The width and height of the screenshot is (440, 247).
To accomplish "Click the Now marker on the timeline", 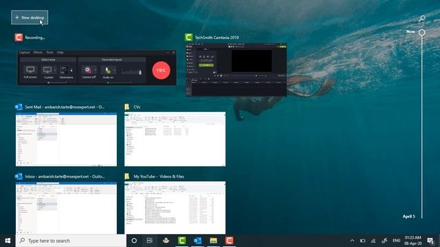I will coord(421,32).
